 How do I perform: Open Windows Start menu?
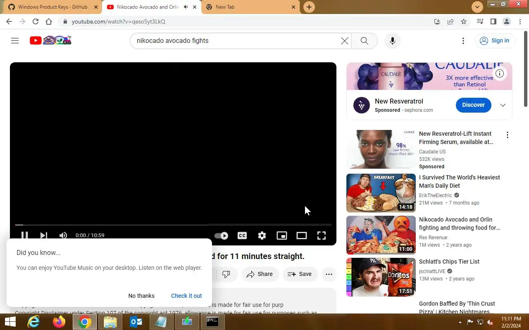[x=10, y=322]
